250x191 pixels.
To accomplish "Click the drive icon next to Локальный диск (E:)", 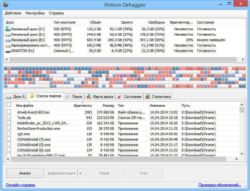I will click(x=8, y=40).
